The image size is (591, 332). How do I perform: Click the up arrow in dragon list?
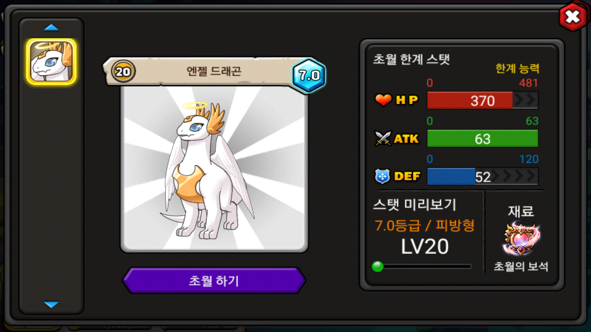pyautogui.click(x=51, y=28)
